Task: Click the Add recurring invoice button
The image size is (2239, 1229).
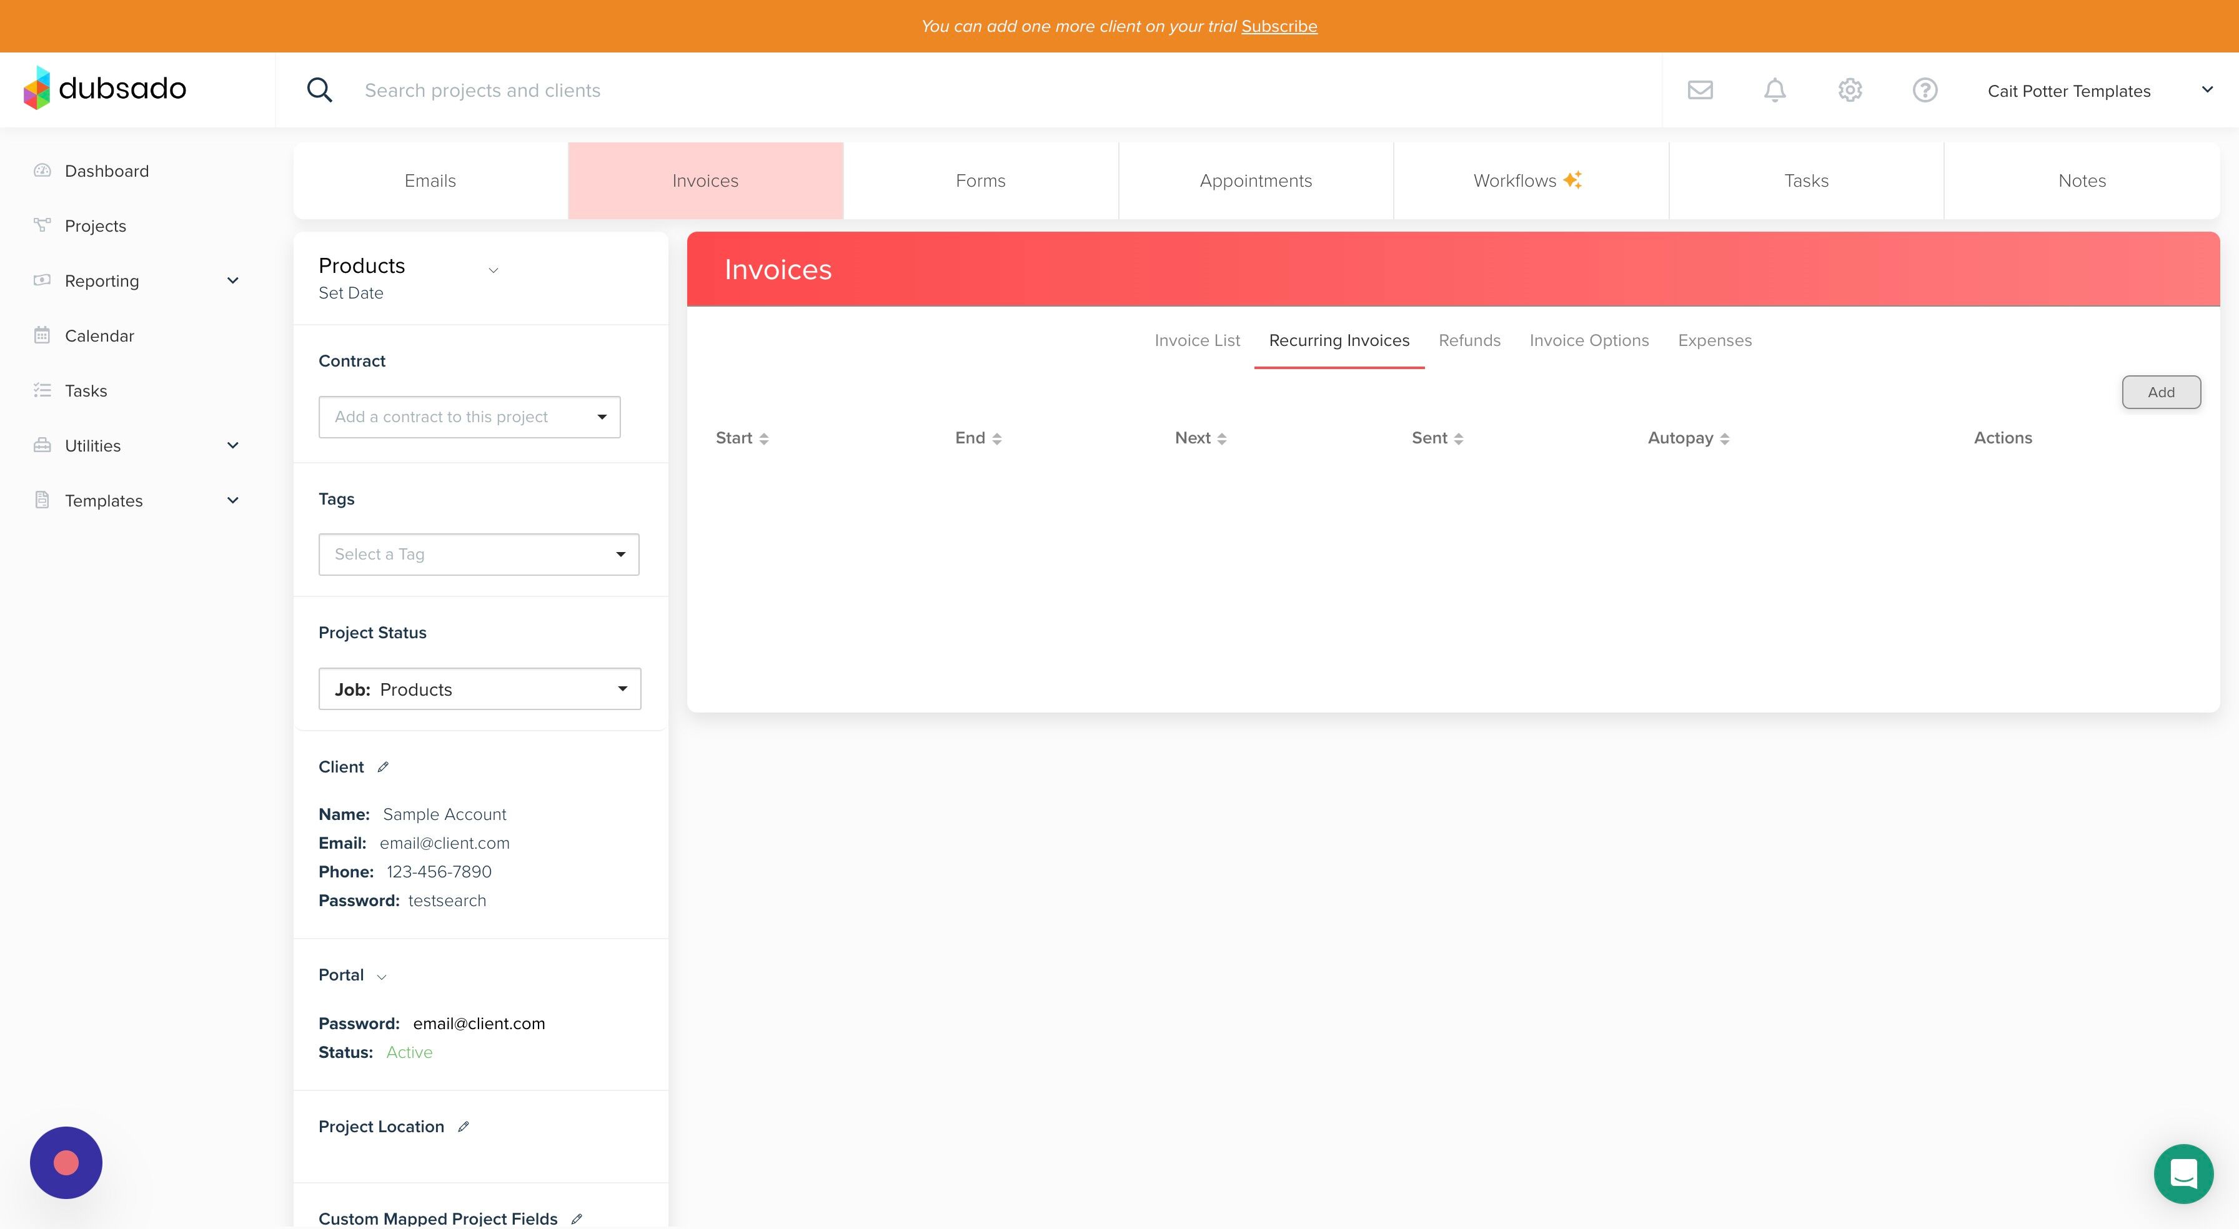Action: tap(2161, 392)
